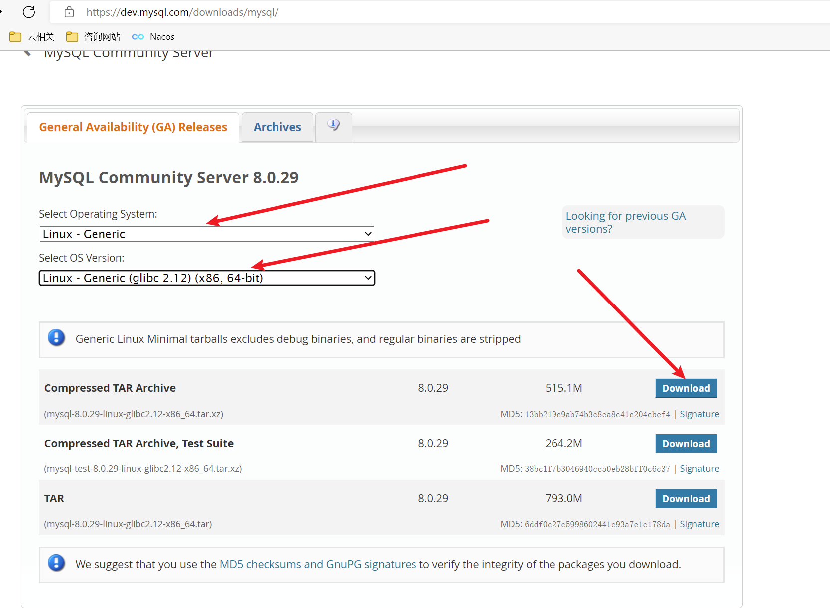
Task: Follow the Looking for previous GA versions link
Action: (625, 222)
